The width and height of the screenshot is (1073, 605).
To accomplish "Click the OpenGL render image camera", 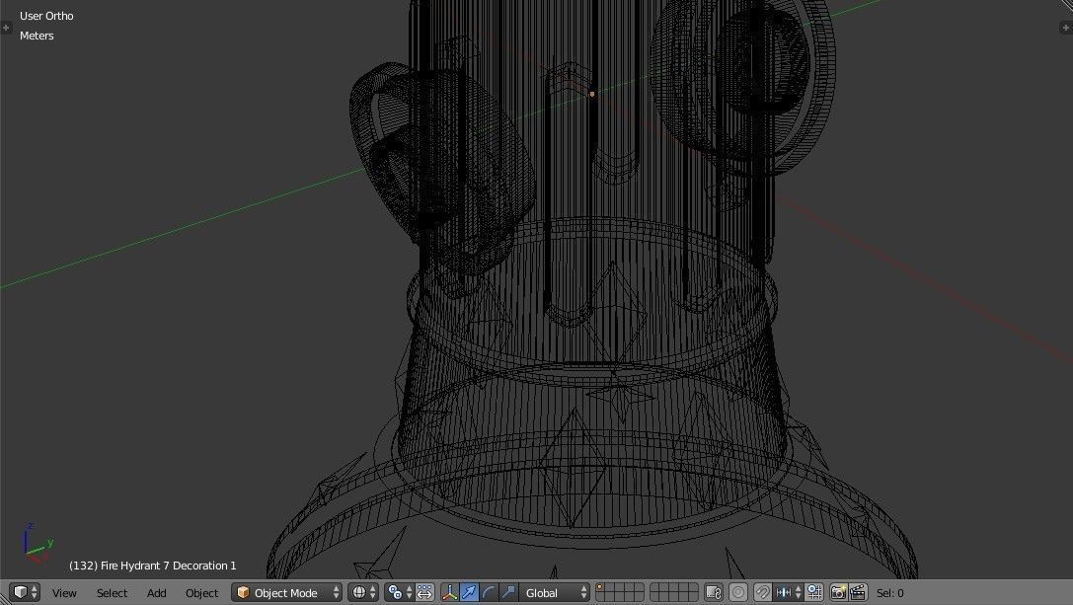I will tap(838, 593).
